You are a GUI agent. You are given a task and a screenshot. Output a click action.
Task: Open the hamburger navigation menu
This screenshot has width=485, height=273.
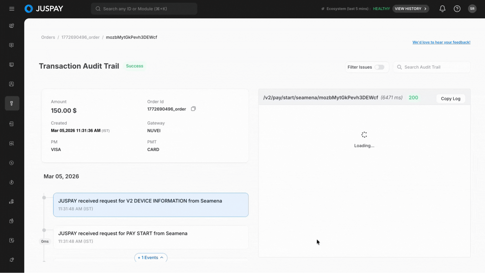[12, 9]
